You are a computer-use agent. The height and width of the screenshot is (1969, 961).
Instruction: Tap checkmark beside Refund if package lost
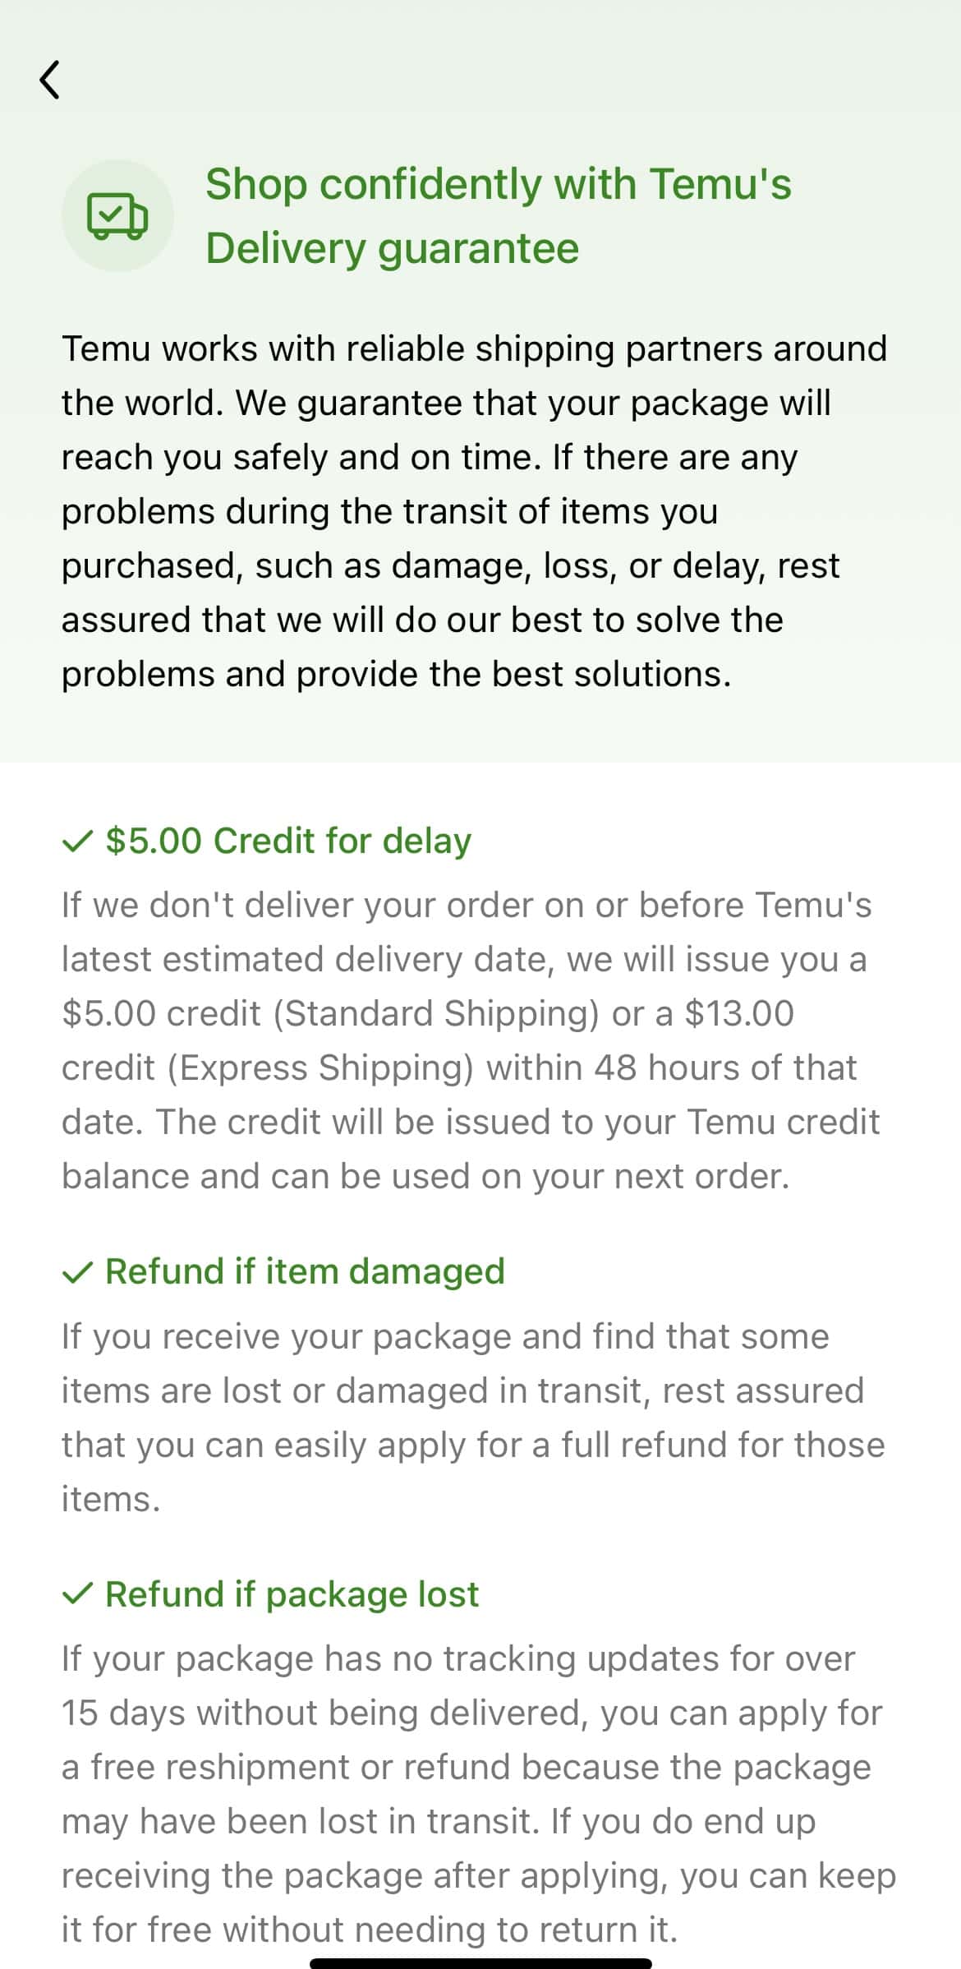click(77, 1594)
